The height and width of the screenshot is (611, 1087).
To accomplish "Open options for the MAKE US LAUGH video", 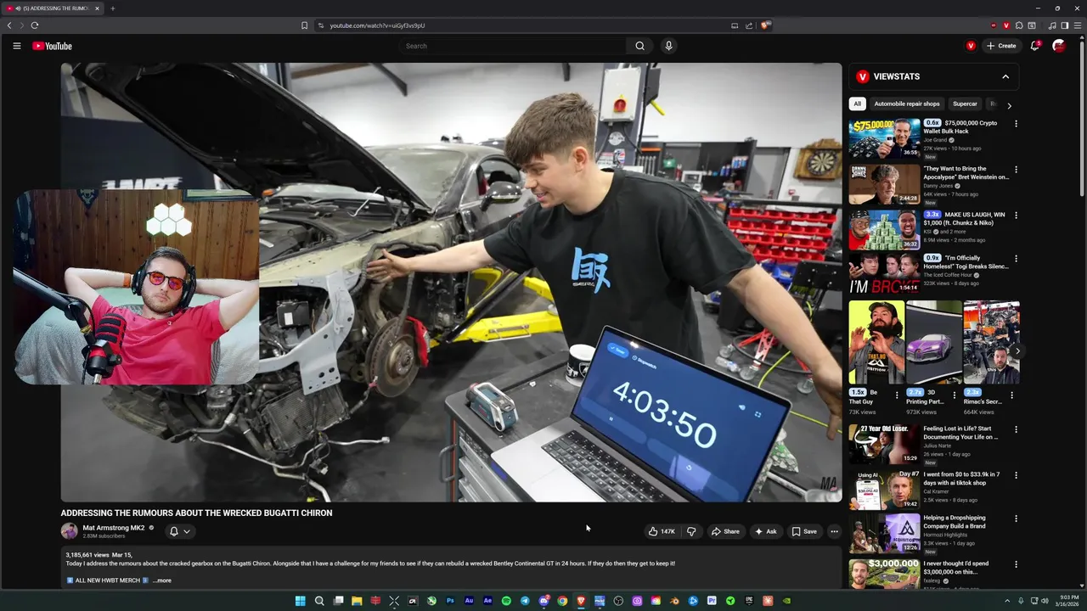I will 1016,216.
